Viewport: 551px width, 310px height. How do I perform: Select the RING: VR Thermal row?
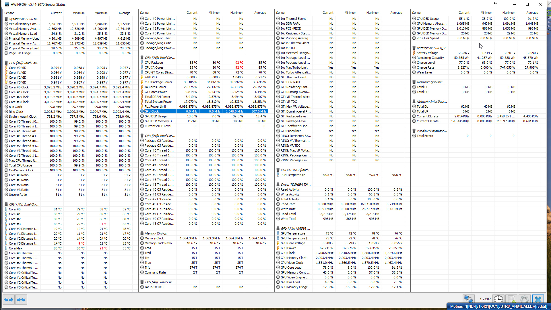(340, 141)
